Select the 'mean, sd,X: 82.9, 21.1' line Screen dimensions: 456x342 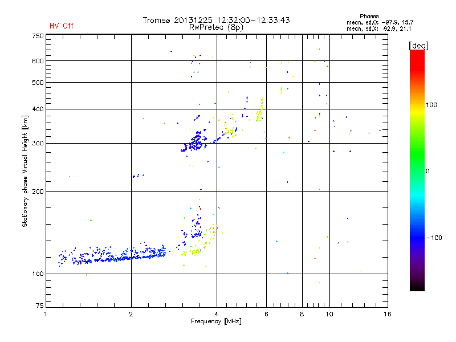coord(378,29)
